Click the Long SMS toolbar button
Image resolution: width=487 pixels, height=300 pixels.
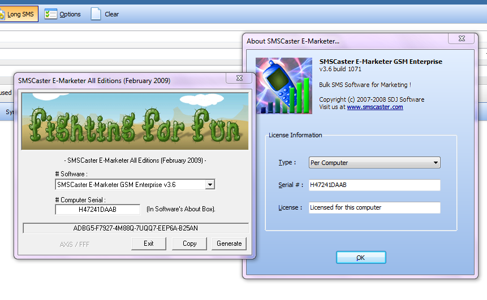tap(19, 14)
